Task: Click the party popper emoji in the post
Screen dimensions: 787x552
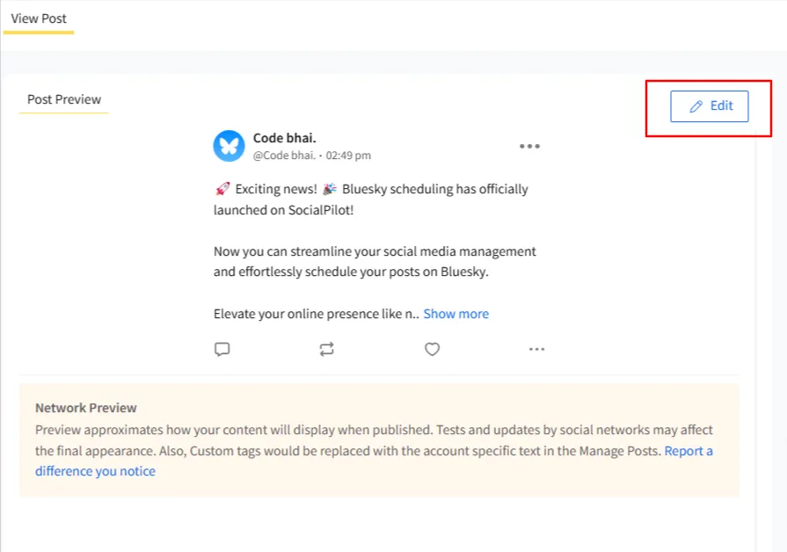Action: 325,188
